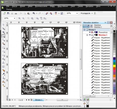Screen dimensions: 117x109
Task: Open the Object Manager flyout arrow menu
Action: click(x=111, y=26)
